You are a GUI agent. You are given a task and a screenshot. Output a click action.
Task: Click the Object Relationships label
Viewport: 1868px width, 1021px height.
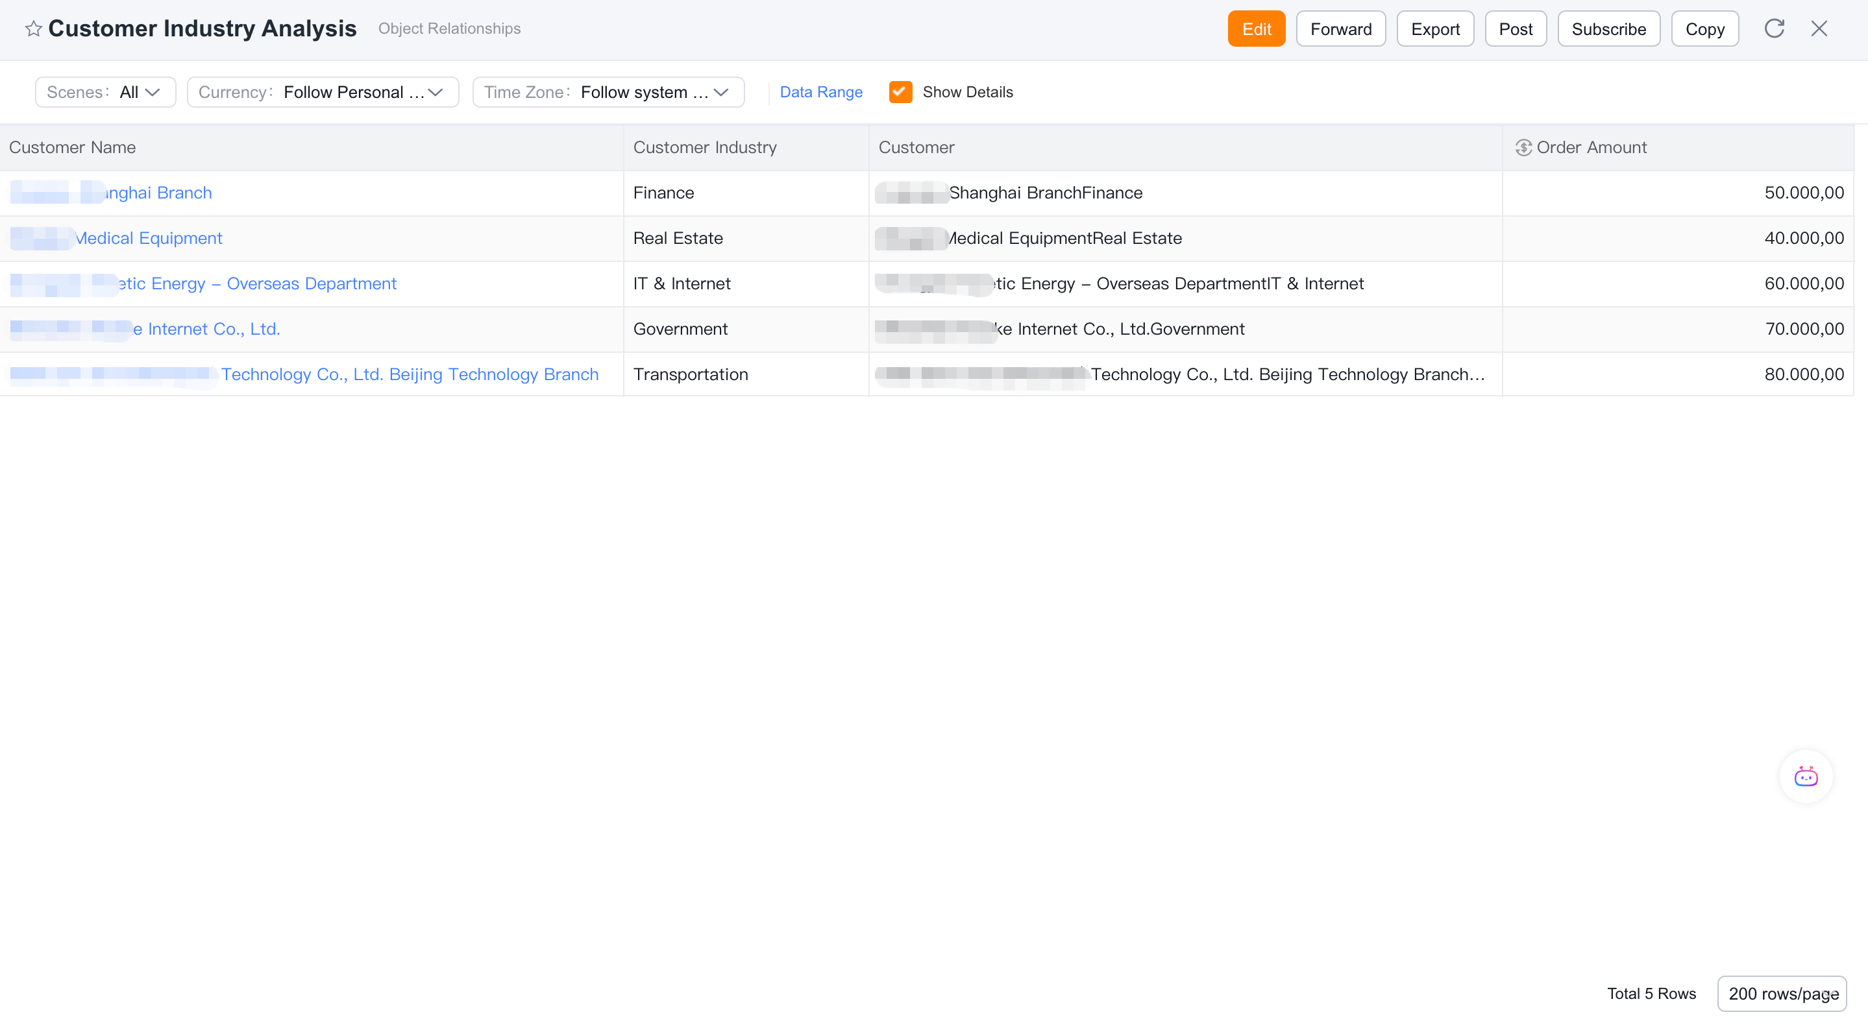point(450,29)
